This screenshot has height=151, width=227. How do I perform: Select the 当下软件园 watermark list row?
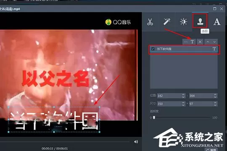coord(184,49)
